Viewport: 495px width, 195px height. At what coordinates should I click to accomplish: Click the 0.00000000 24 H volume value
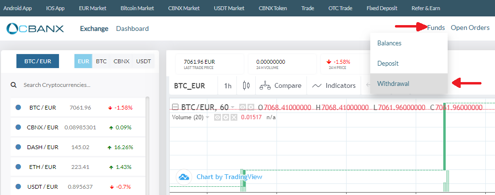point(271,62)
